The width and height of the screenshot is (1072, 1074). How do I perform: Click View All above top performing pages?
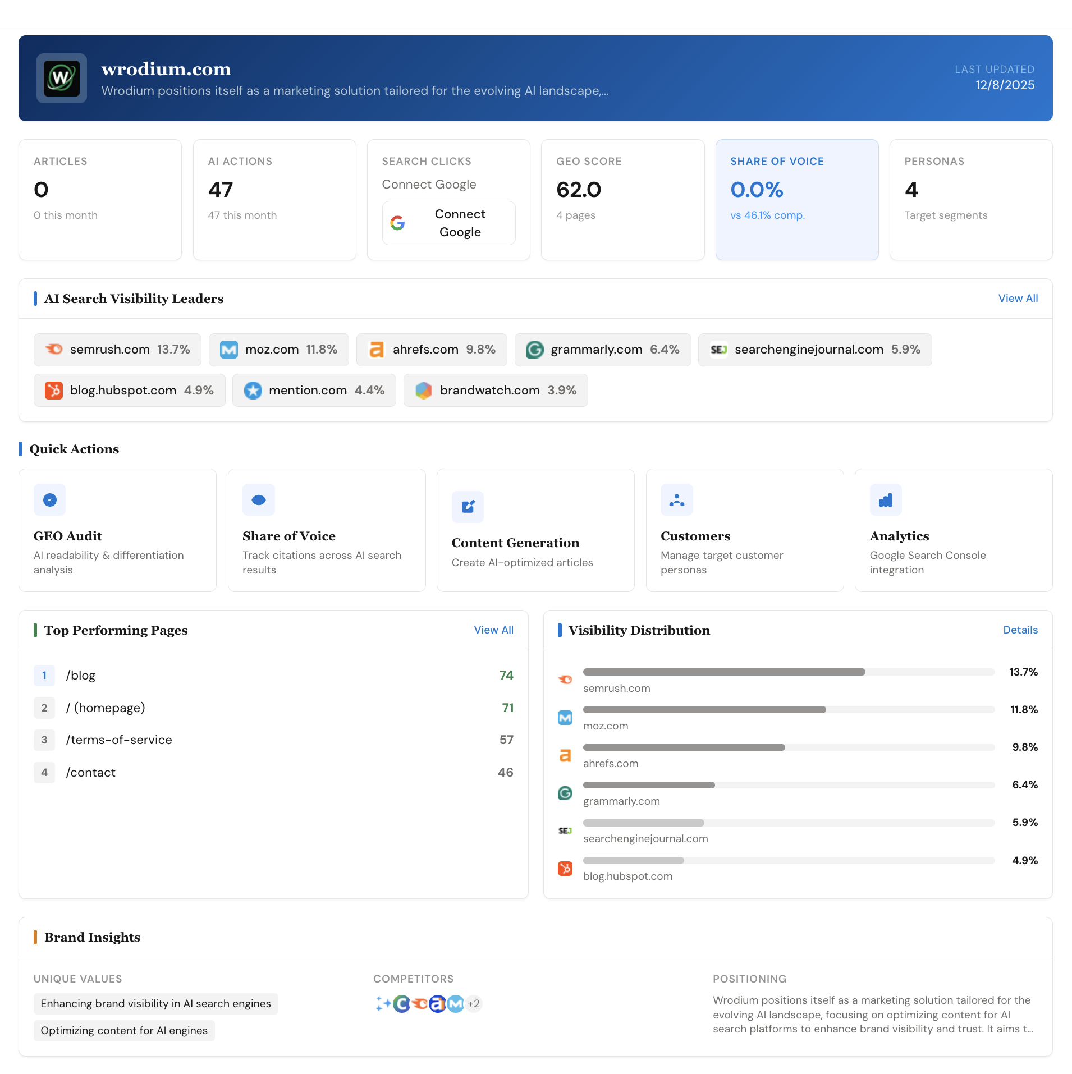click(493, 630)
